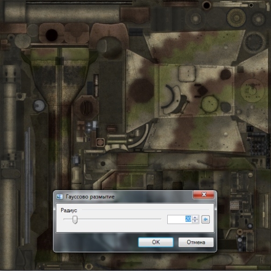The image size is (271, 271).
Task: Click the round green hatch on camo turret
Action: tap(210, 104)
